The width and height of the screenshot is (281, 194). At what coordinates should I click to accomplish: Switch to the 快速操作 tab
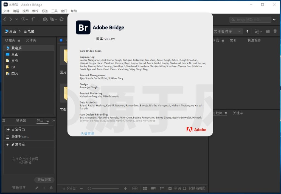coord(254,40)
